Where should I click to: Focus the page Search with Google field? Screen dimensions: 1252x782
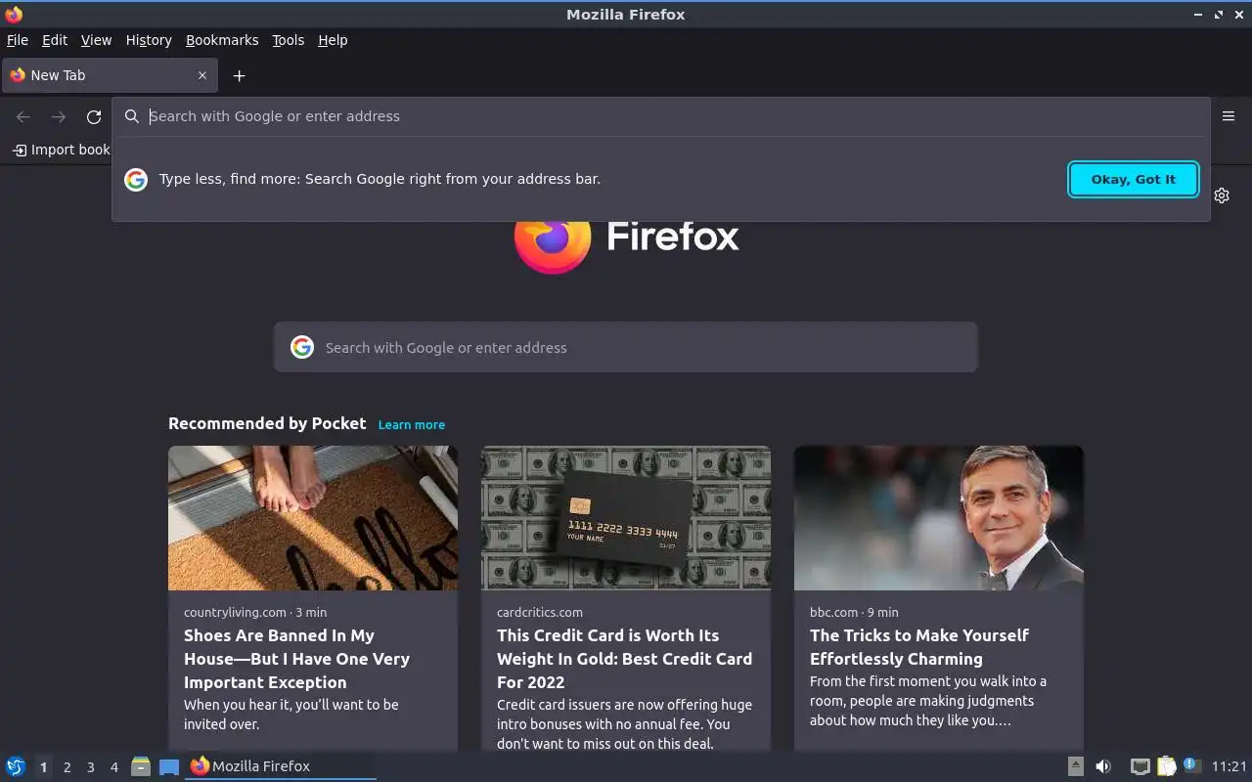pos(626,347)
